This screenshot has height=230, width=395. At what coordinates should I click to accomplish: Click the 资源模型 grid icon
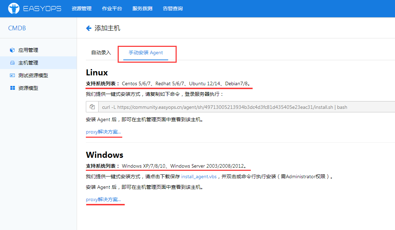click(x=12, y=88)
